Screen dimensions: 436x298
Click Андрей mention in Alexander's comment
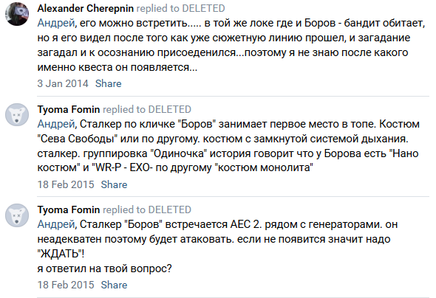56,23
